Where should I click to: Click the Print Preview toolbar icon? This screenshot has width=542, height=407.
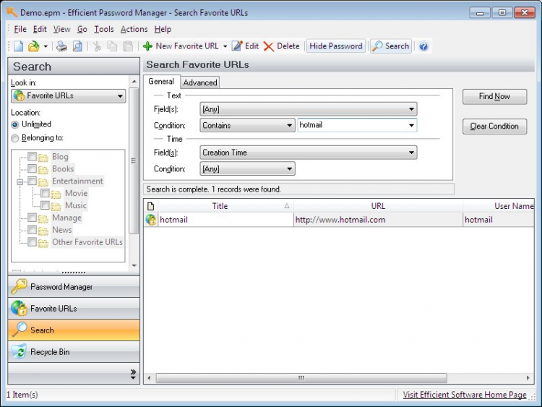(77, 46)
